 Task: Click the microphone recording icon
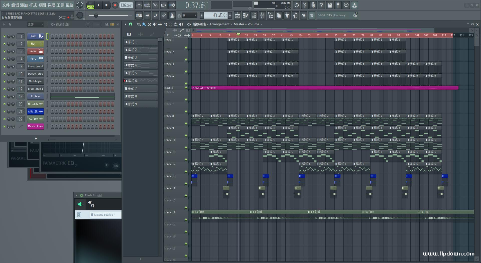(313, 5)
